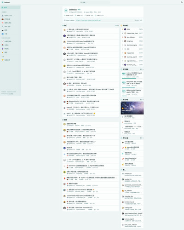This screenshot has height=230, width=184.
Task: Focus the search field in the top bar
Action: [x=95, y=2]
